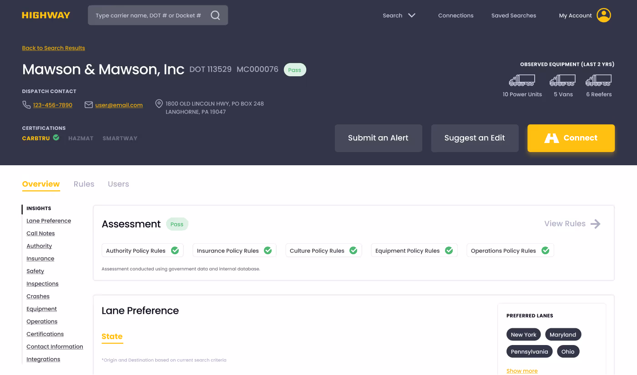
Task: Click the CARBTRU green check icon
Action: point(56,138)
